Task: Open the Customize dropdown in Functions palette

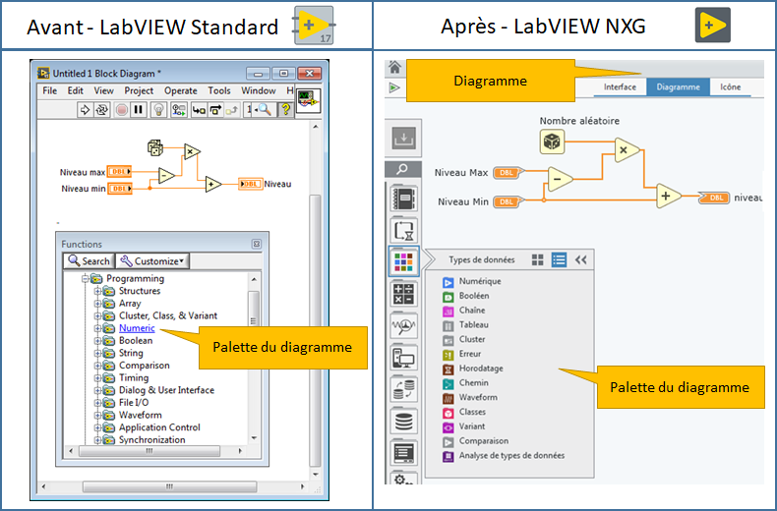Action: [x=152, y=261]
